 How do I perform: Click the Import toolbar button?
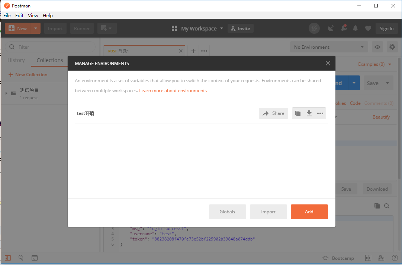[x=55, y=29]
